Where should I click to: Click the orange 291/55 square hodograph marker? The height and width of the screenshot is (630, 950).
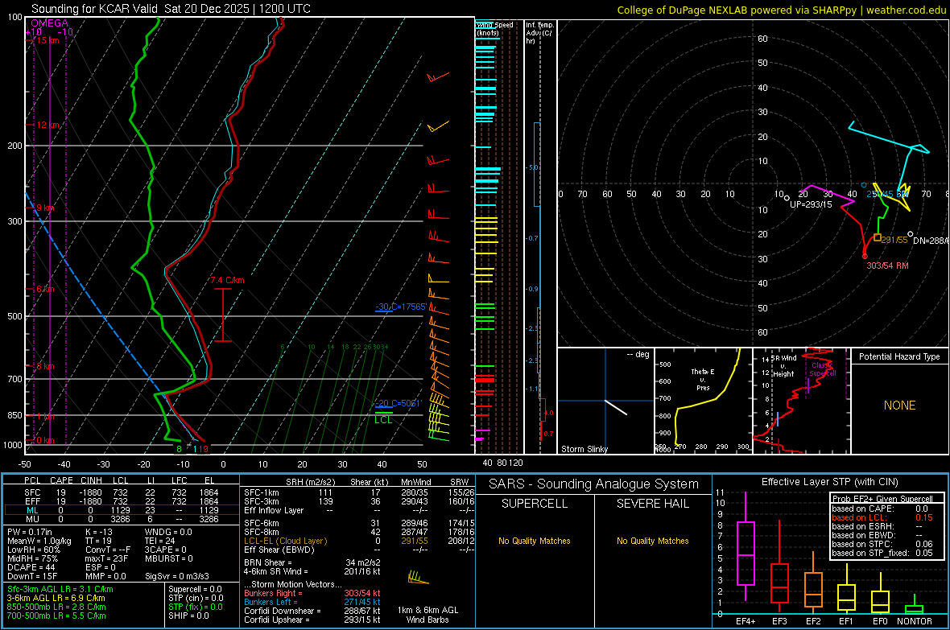tap(878, 237)
